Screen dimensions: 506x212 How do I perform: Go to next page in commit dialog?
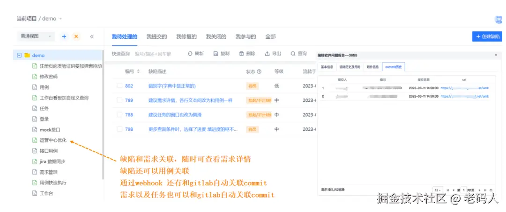[479, 190]
